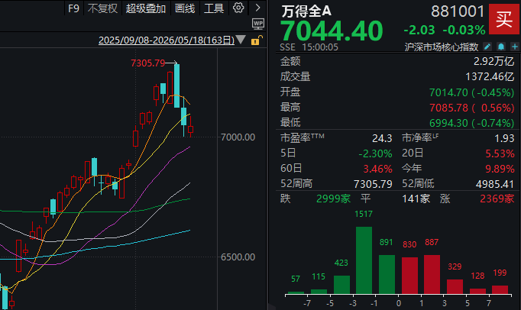
Task: Click the 平 count 141家
Action: [x=416, y=199]
